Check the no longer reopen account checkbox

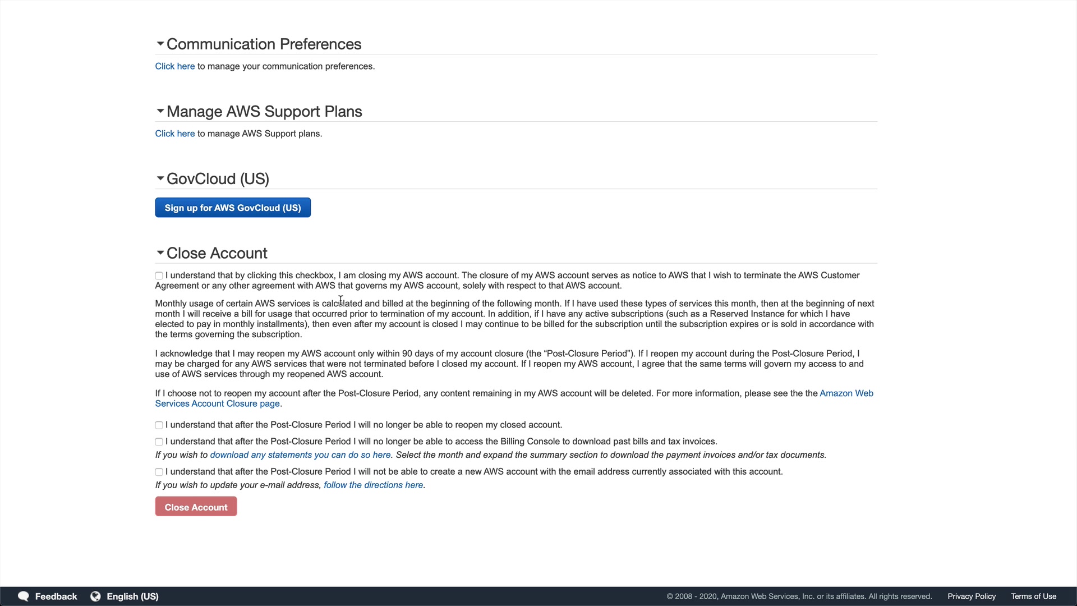pyautogui.click(x=159, y=425)
